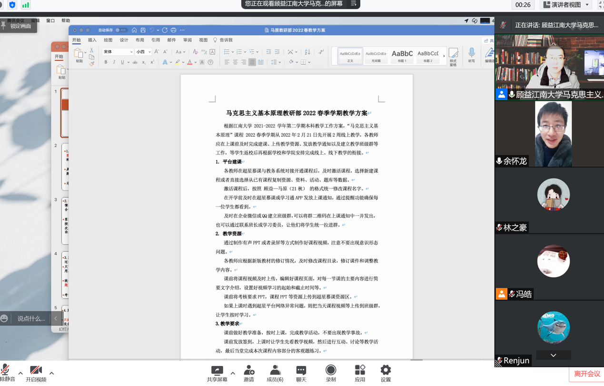Open the font name dropdown 宋体

[x=118, y=52]
